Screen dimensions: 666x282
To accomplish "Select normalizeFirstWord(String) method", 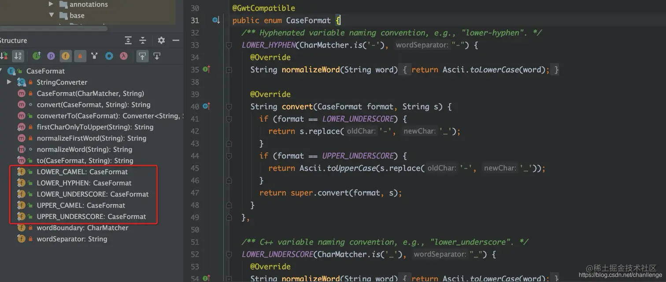I will pyautogui.click(x=91, y=138).
